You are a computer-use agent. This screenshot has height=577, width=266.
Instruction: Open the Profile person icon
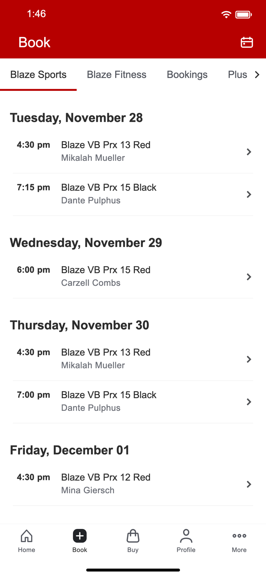pyautogui.click(x=186, y=536)
